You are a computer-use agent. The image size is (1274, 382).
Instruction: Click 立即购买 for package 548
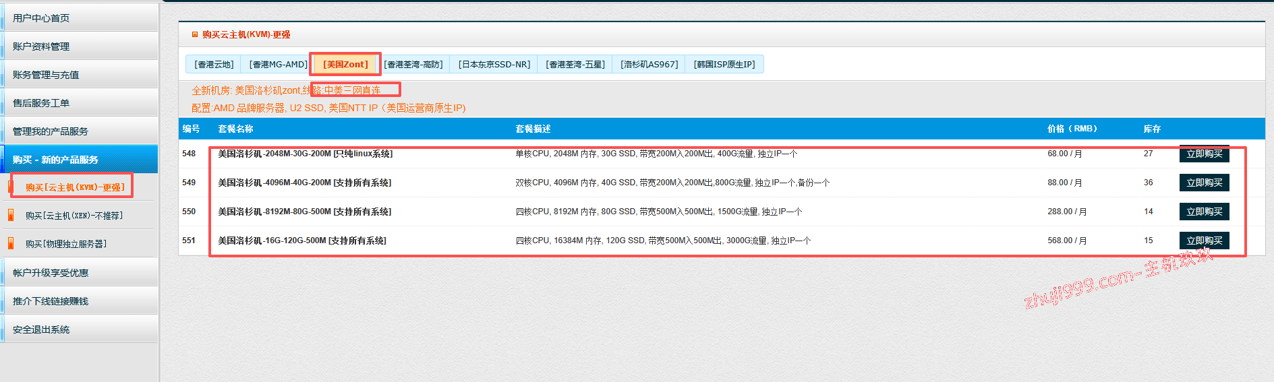(1204, 154)
